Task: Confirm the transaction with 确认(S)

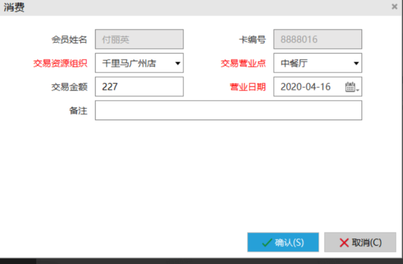Action: tap(283, 242)
